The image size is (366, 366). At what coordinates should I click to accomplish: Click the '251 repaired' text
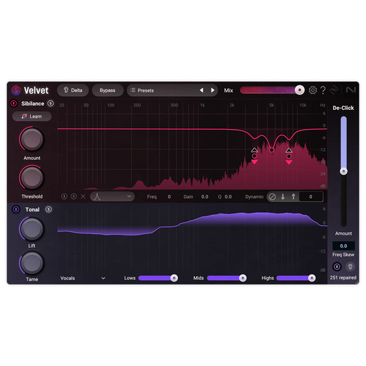pos(343,277)
